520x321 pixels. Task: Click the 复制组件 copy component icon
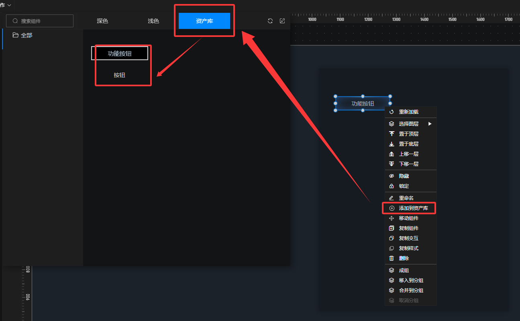[x=392, y=228]
